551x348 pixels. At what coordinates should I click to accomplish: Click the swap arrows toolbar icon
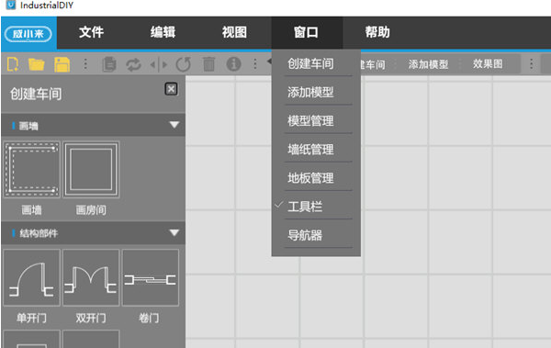coord(133,64)
